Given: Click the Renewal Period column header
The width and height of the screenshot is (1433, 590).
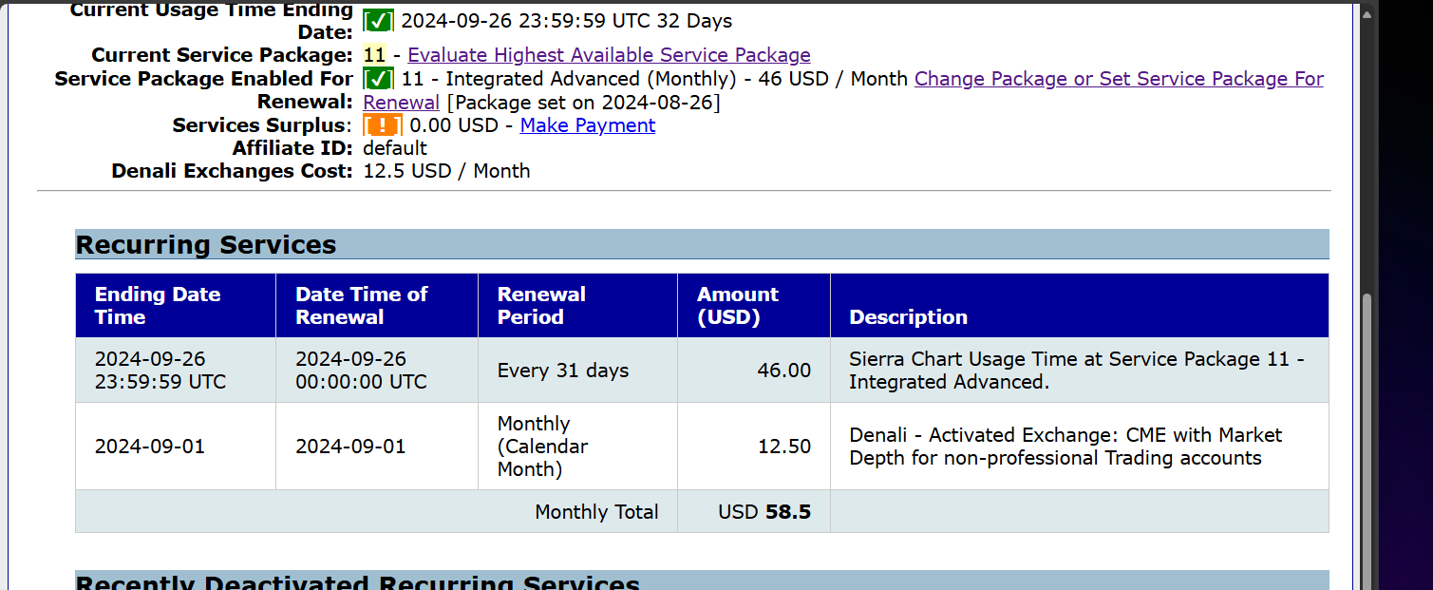Looking at the screenshot, I should pos(541,306).
